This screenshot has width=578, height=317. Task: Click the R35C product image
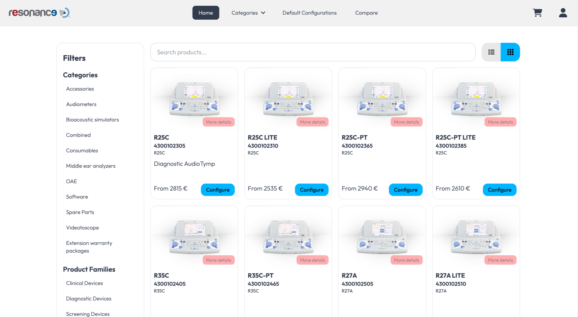(x=194, y=237)
